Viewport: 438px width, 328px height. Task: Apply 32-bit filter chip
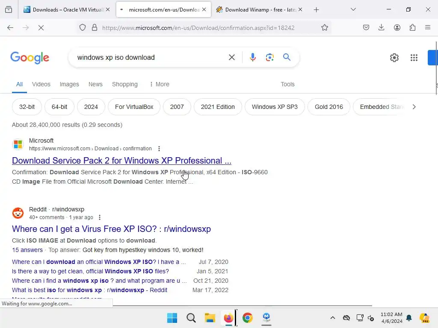click(27, 107)
